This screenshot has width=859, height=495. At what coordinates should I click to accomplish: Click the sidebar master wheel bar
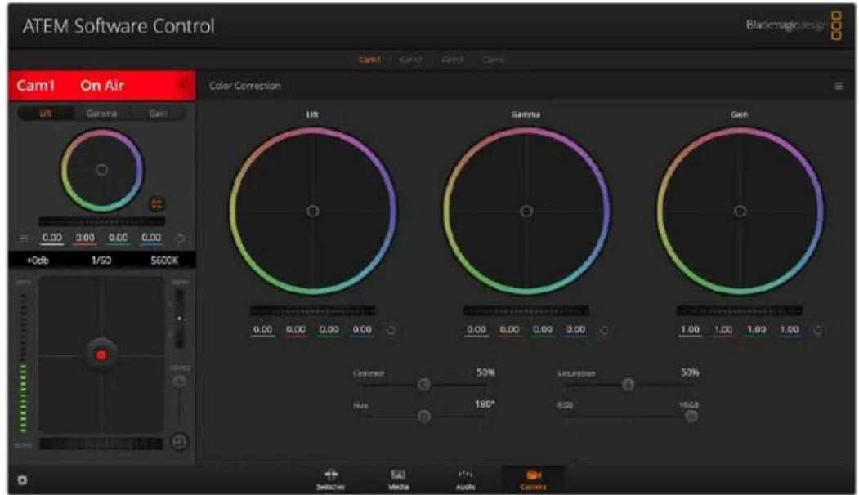click(102, 221)
